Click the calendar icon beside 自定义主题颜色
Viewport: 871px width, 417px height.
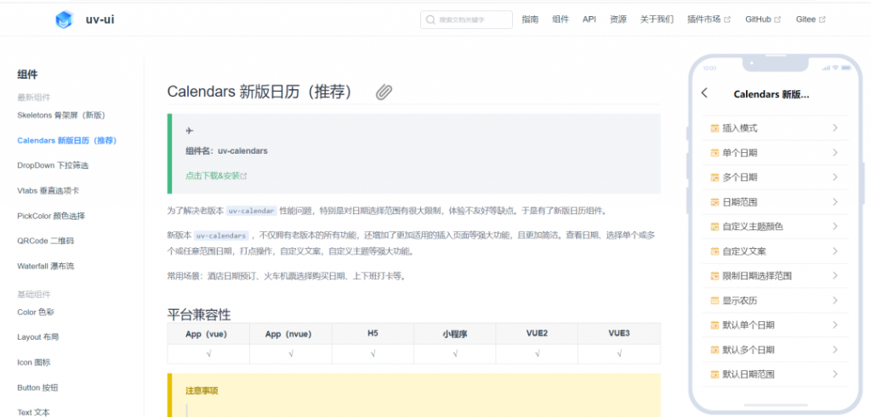714,227
